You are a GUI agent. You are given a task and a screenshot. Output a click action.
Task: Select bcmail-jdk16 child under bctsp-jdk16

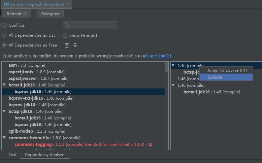[83, 118]
